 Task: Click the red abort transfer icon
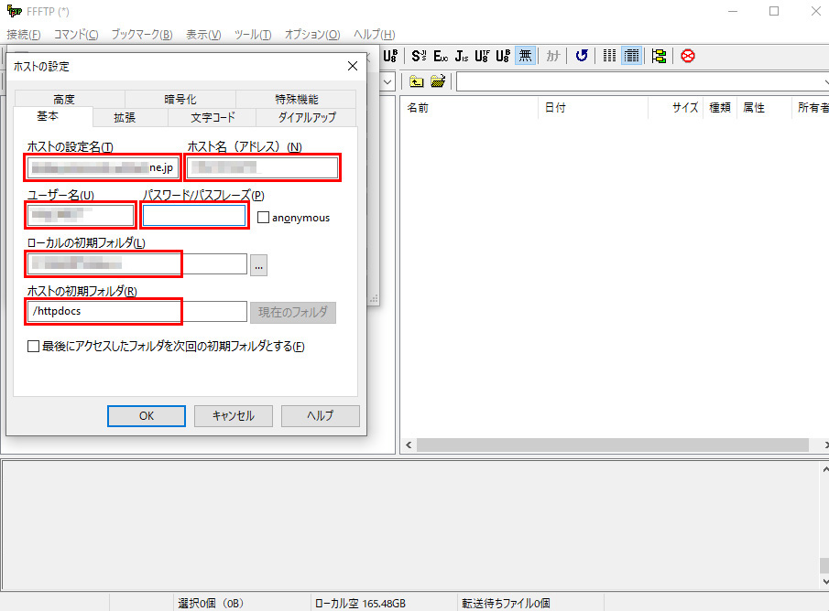tap(687, 56)
